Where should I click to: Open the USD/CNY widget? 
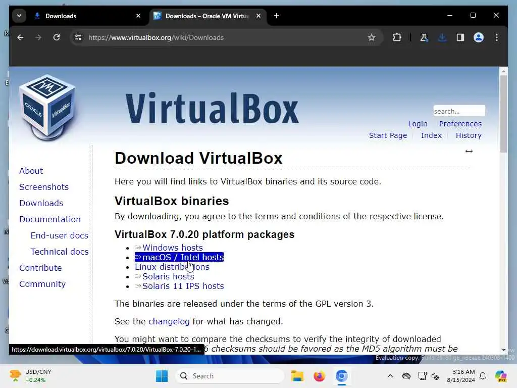tap(30, 376)
